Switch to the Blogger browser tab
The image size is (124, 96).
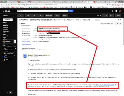(23, 2)
